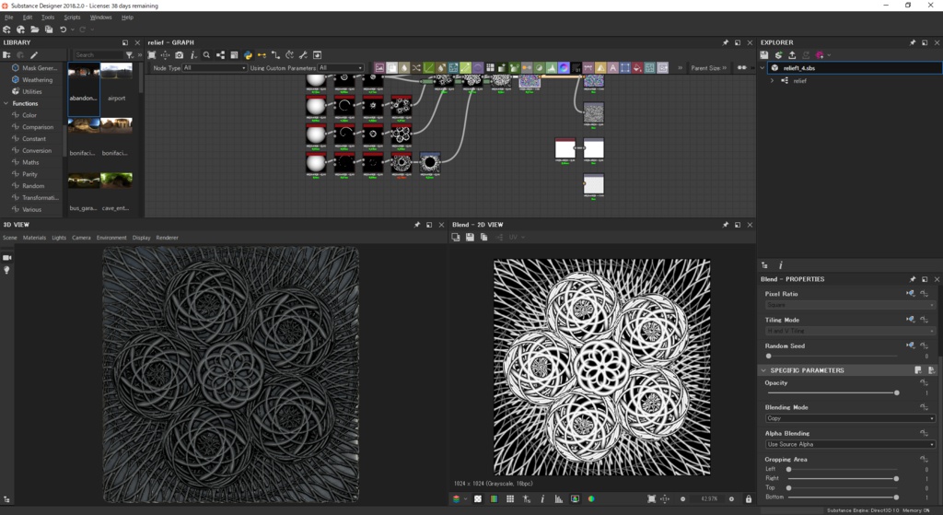Open the Library filter funnel icon

click(x=129, y=54)
